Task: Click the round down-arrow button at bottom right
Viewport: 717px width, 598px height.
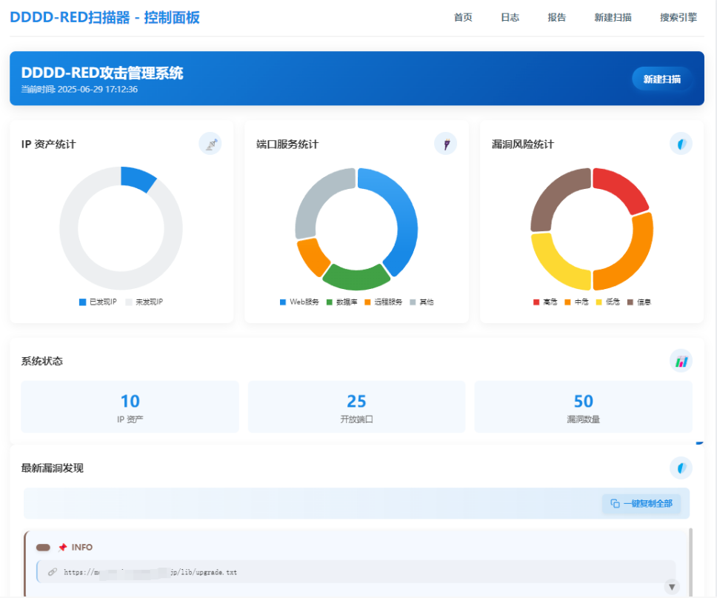Action: [672, 587]
